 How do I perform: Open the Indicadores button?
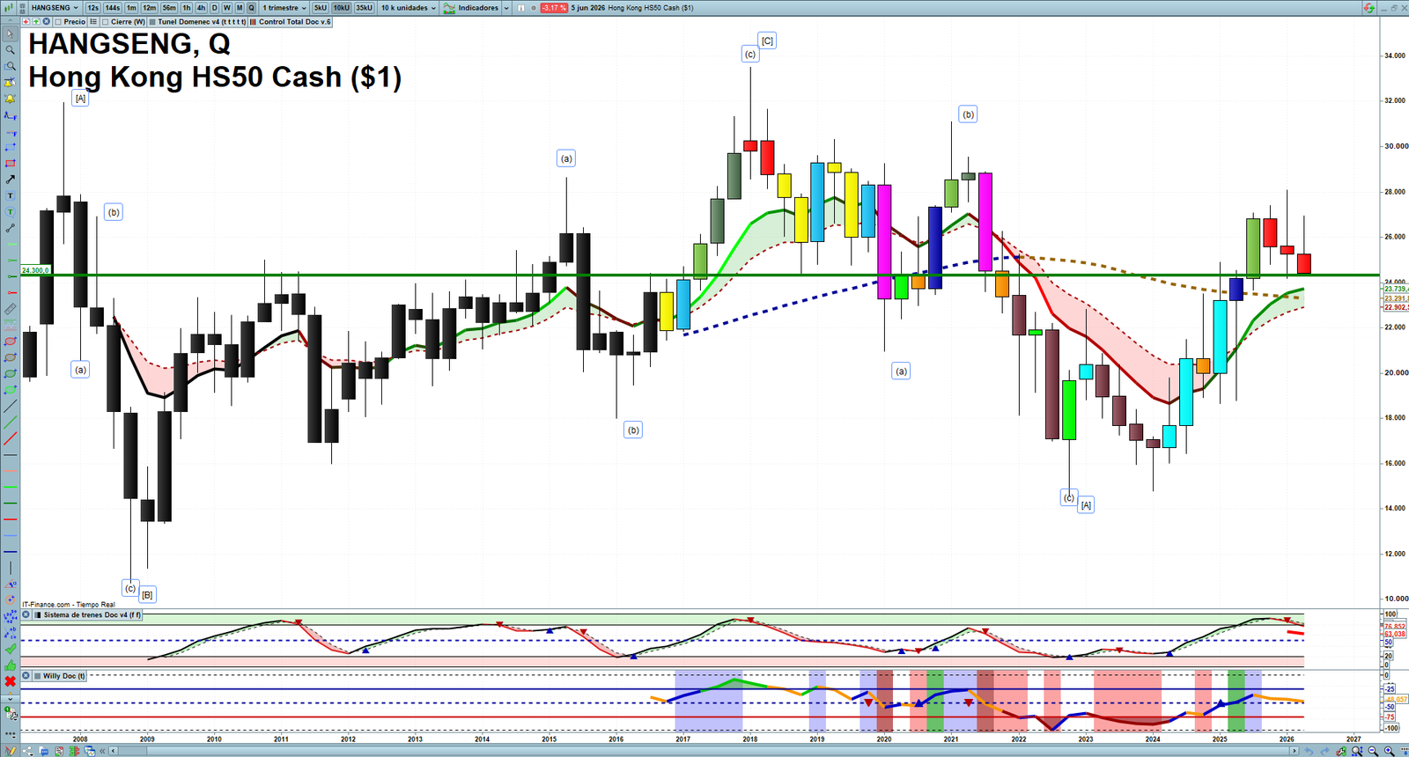(x=472, y=8)
